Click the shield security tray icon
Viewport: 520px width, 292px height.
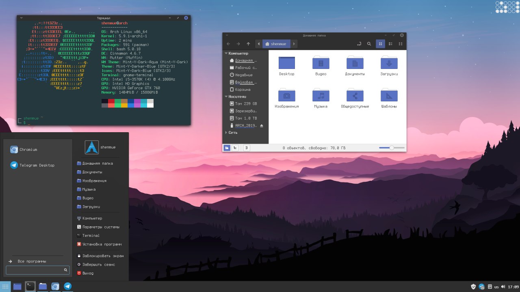pos(473,287)
